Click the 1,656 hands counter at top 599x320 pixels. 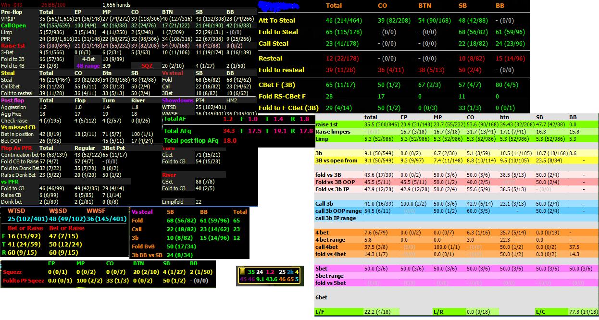click(116, 4)
